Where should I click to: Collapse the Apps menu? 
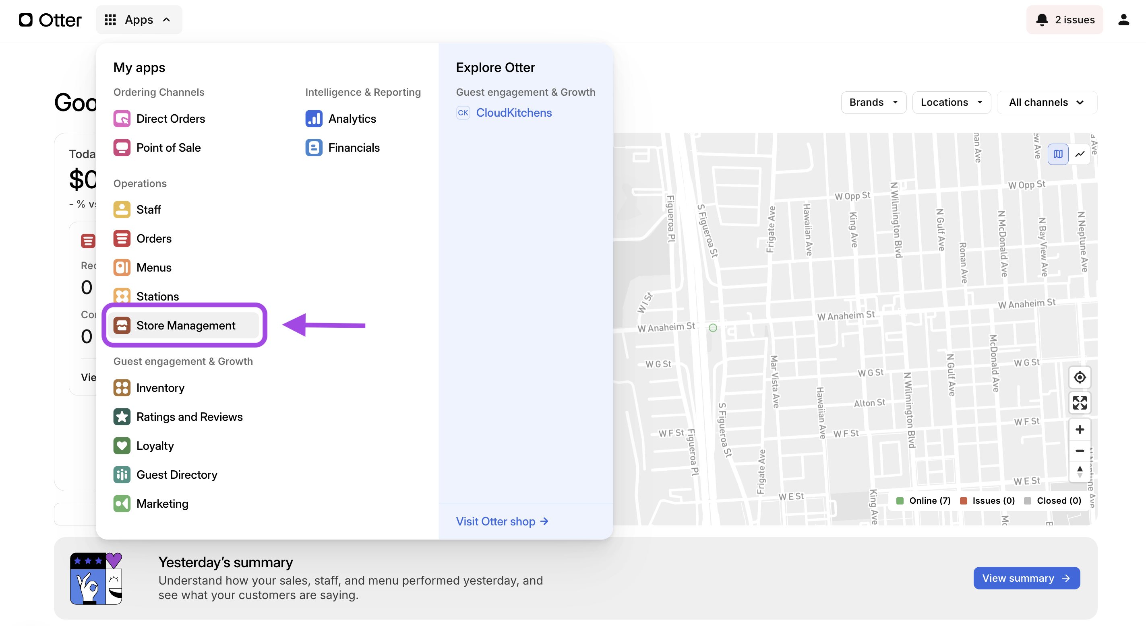pyautogui.click(x=139, y=20)
